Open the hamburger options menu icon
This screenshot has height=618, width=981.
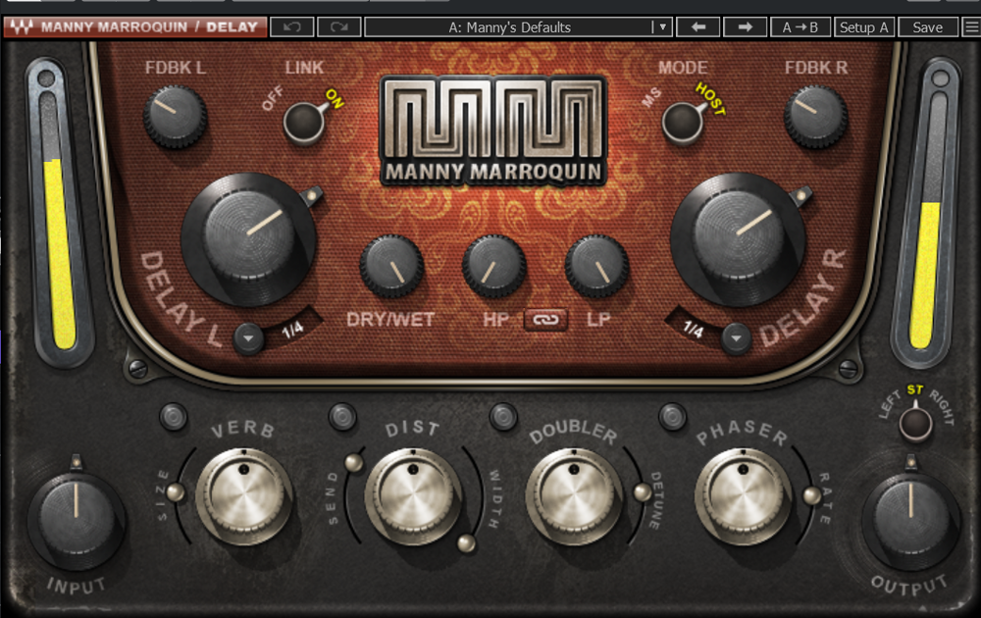click(971, 26)
